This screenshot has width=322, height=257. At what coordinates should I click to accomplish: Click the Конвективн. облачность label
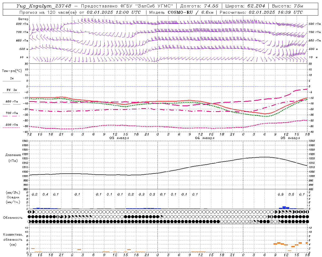click(13, 237)
